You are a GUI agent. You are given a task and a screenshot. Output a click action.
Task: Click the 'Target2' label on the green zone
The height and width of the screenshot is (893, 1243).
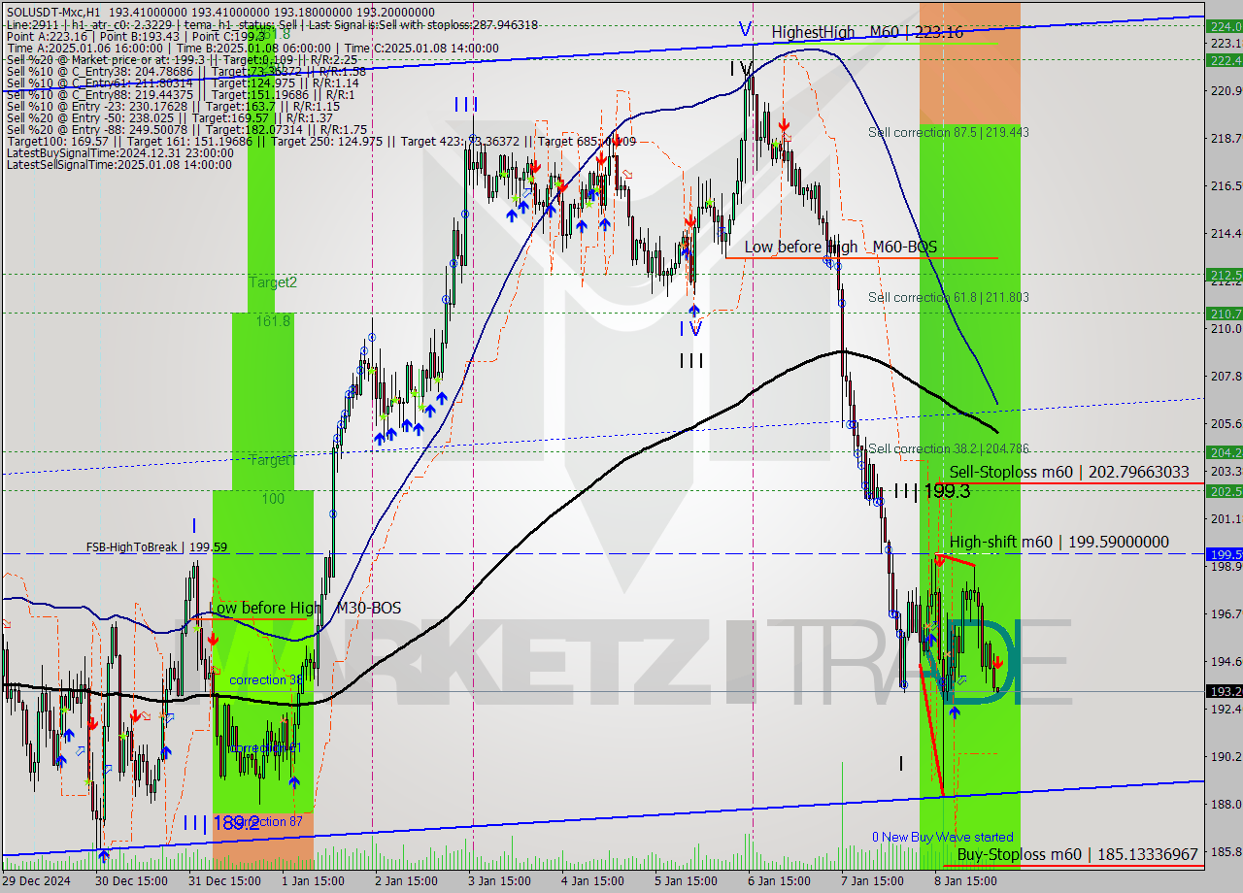click(x=273, y=281)
